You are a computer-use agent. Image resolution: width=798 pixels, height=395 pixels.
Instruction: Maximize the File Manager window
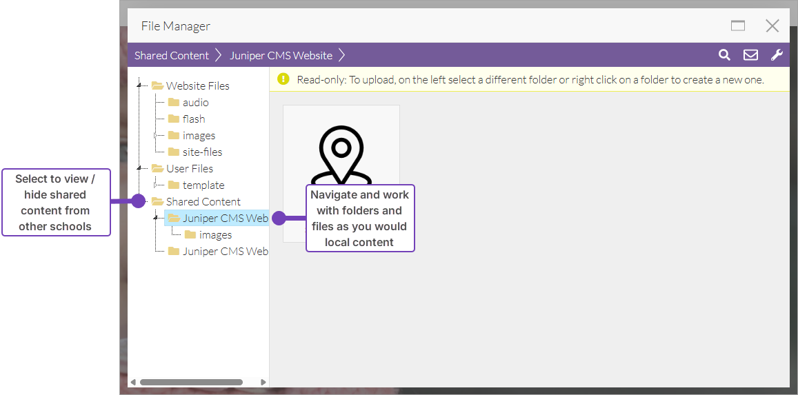coord(738,26)
